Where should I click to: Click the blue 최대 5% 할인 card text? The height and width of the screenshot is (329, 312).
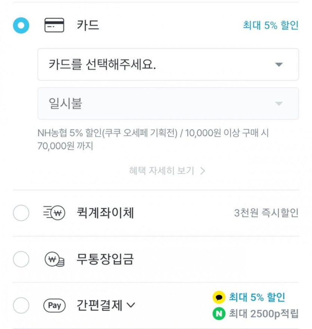[x=271, y=25]
